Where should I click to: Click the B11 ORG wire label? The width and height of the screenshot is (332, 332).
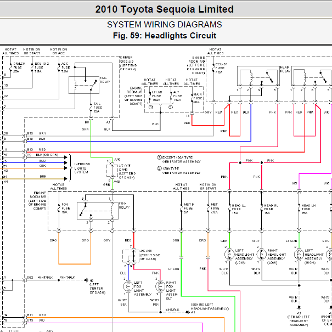[x=37, y=315]
